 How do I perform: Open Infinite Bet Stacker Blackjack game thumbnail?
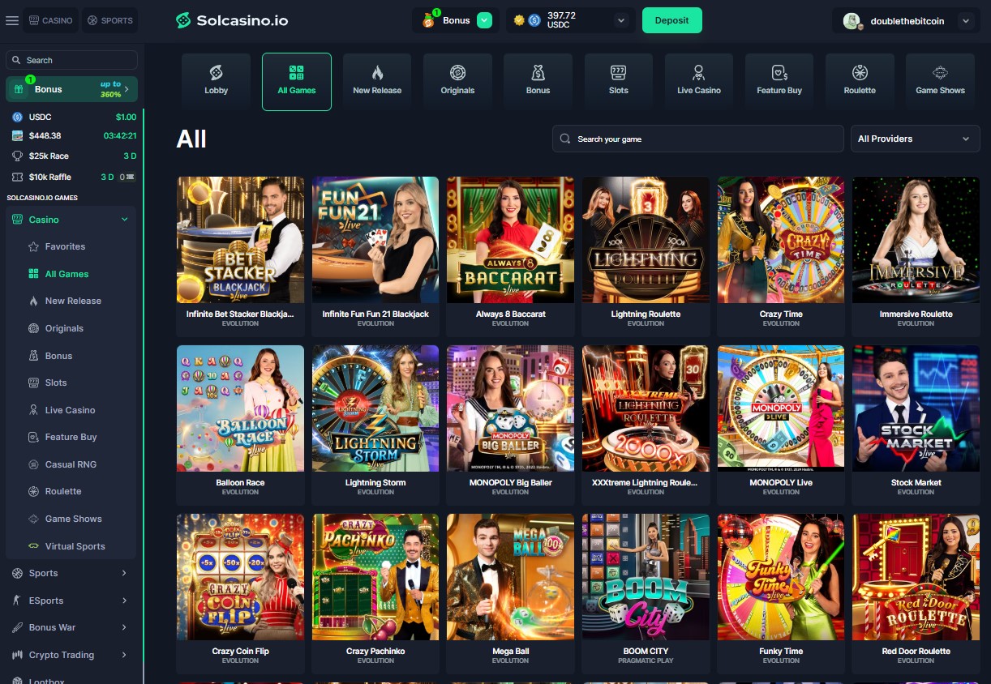click(x=241, y=240)
